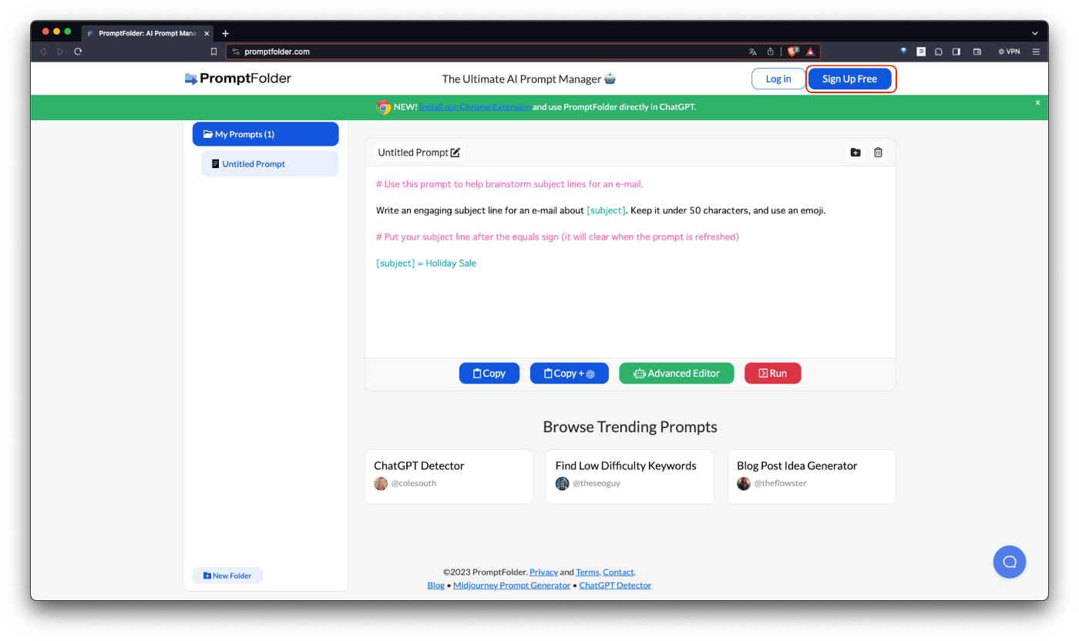The image size is (1079, 641).
Task: Edit the Untitled Prompt title pencil icon
Action: 455,153
